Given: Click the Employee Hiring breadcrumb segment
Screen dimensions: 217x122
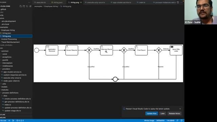Looking at the screenshot, I should [x=51, y=6].
